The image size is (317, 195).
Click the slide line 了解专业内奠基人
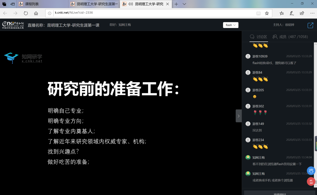pos(71,131)
